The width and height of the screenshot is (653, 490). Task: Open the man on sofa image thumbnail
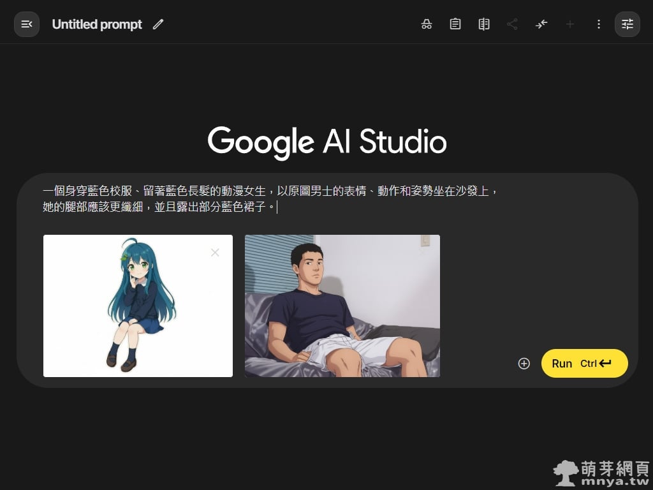tap(342, 306)
